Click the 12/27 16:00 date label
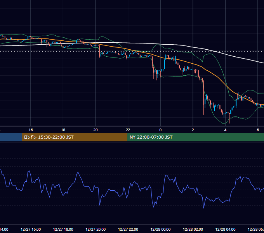The height and width of the screenshot is (233, 264). 31,230
